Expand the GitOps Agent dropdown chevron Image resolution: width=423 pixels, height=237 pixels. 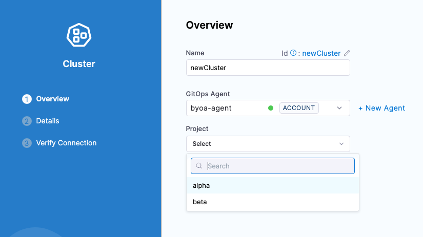339,108
